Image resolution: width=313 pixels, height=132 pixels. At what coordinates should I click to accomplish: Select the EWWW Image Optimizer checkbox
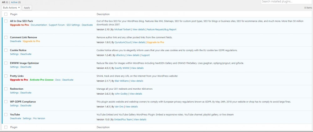point(6,63)
